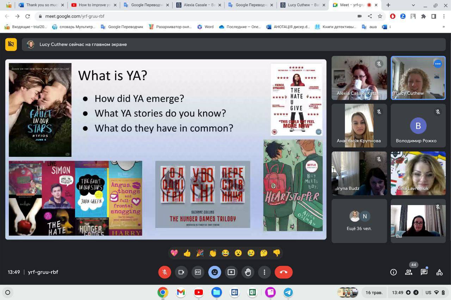Go back in browser history
Image resolution: width=451 pixels, height=300 pixels.
[x=7, y=16]
